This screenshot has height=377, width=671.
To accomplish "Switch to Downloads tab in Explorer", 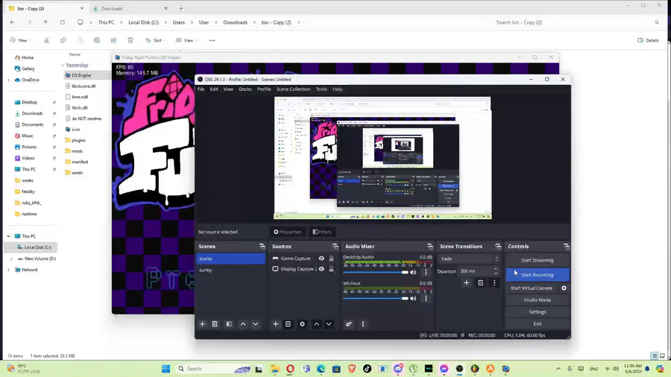I will pos(130,8).
